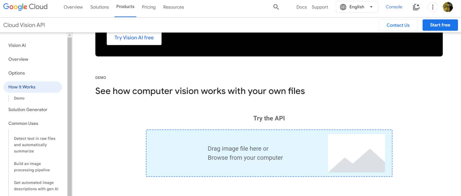461x196 pixels.
Task: Open Options sidebar section
Action: (x=17, y=73)
